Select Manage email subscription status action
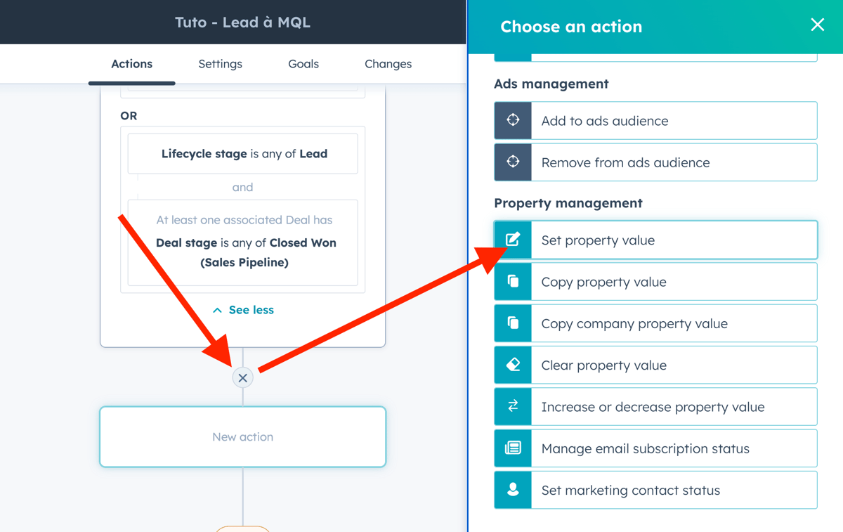 tap(655, 448)
